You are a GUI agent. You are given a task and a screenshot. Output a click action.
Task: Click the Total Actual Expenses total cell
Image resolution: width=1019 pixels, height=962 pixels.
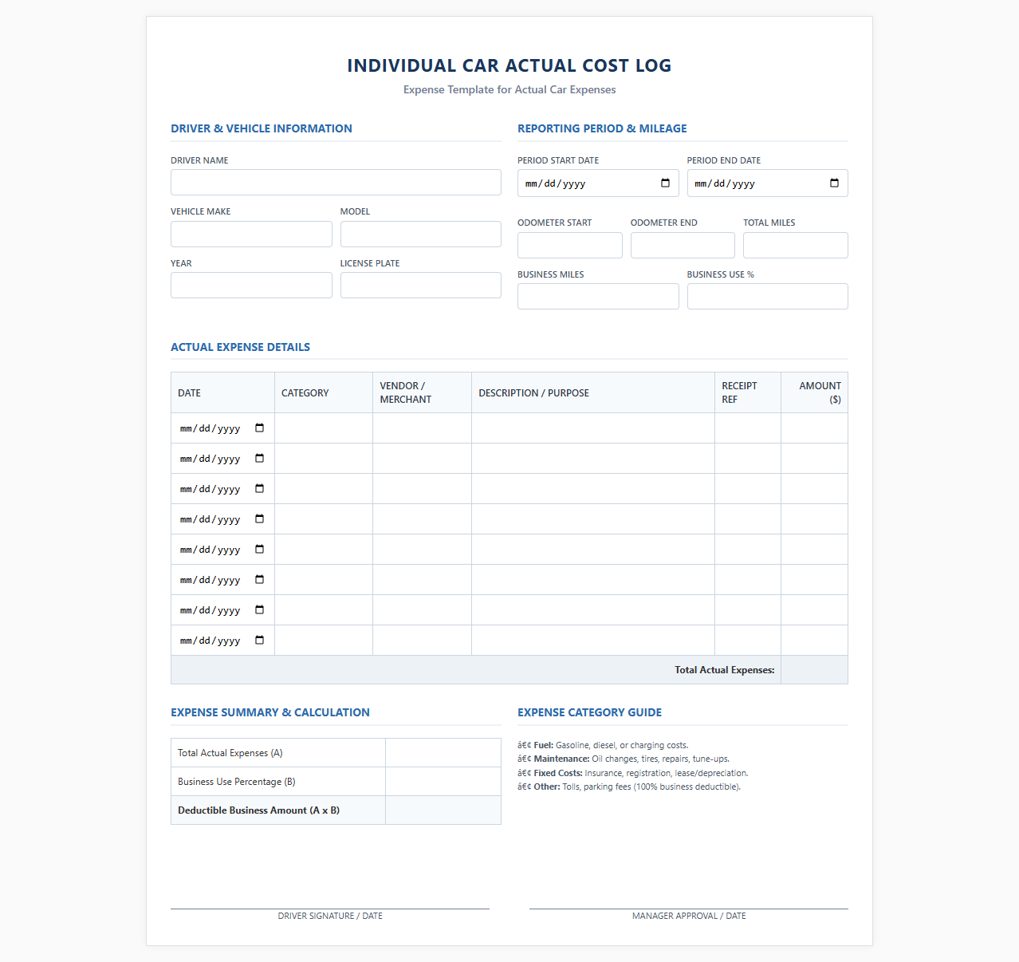pyautogui.click(x=814, y=670)
